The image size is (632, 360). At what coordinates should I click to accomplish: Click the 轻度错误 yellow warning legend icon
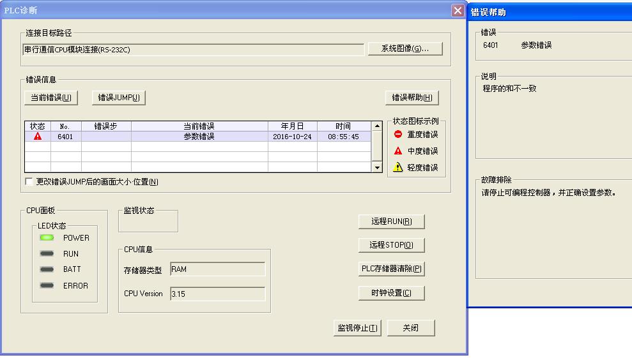pos(398,168)
